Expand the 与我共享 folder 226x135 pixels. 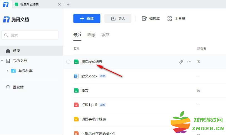(7, 71)
